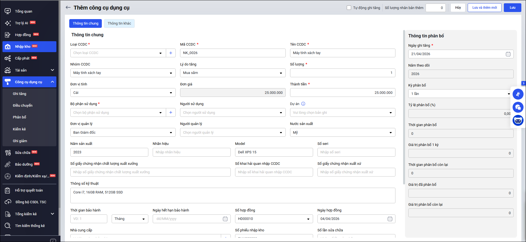526x242 pixels.
Task: Click the plus icon next to Bộ phận sử dụng
Action: (x=171, y=112)
